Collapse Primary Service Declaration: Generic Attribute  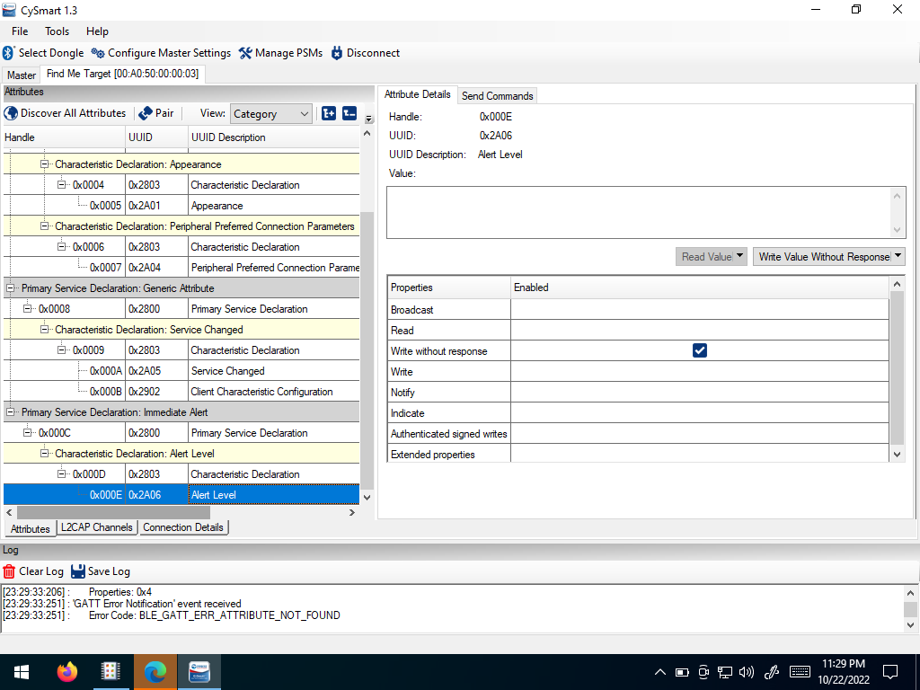[10, 288]
